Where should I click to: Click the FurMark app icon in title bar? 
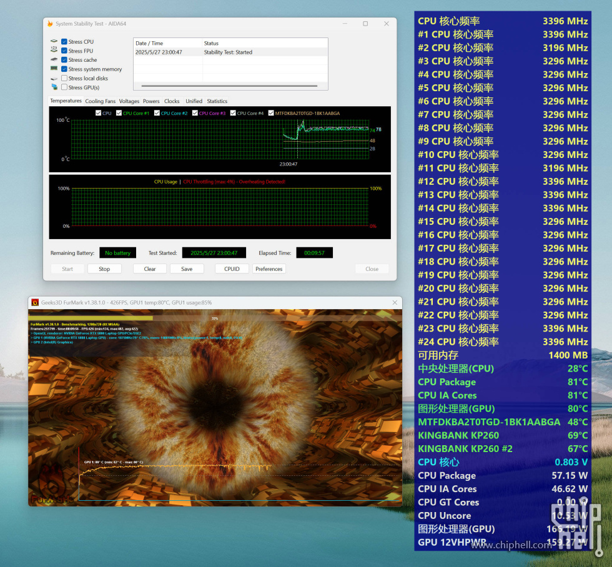coord(35,302)
